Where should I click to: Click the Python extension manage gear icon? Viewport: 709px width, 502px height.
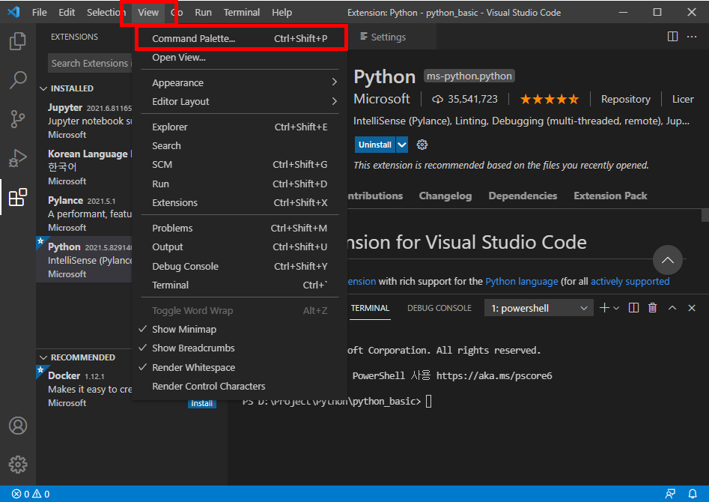pyautogui.click(x=422, y=145)
